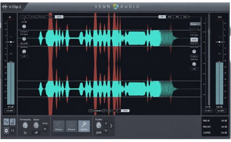Adjust the Oversampling knob
The image size is (231, 142).
tap(25, 126)
